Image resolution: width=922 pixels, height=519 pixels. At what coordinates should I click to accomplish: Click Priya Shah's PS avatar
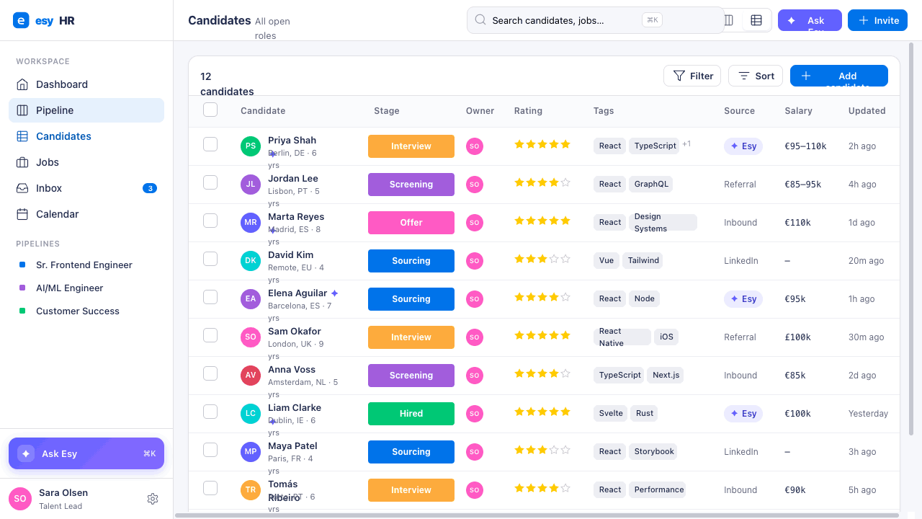[x=251, y=146]
